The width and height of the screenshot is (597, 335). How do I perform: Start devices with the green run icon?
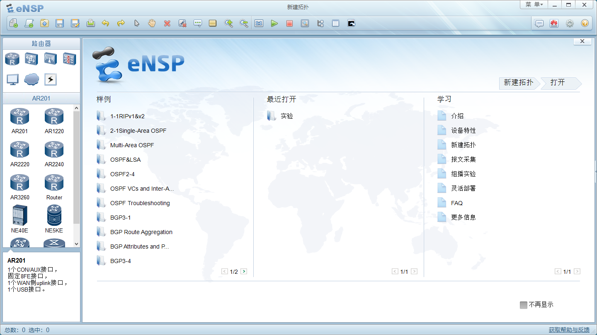click(x=274, y=23)
